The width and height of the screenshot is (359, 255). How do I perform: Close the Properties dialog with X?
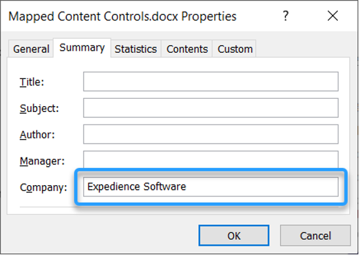(x=333, y=16)
